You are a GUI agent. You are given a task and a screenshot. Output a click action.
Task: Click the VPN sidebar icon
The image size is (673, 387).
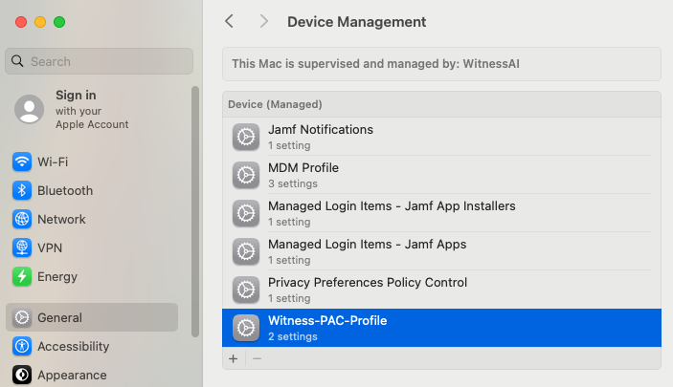point(22,248)
